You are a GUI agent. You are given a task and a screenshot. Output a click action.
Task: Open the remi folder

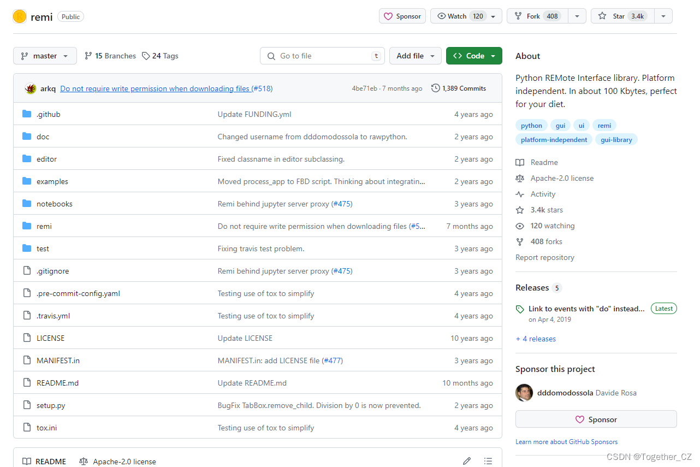point(44,226)
